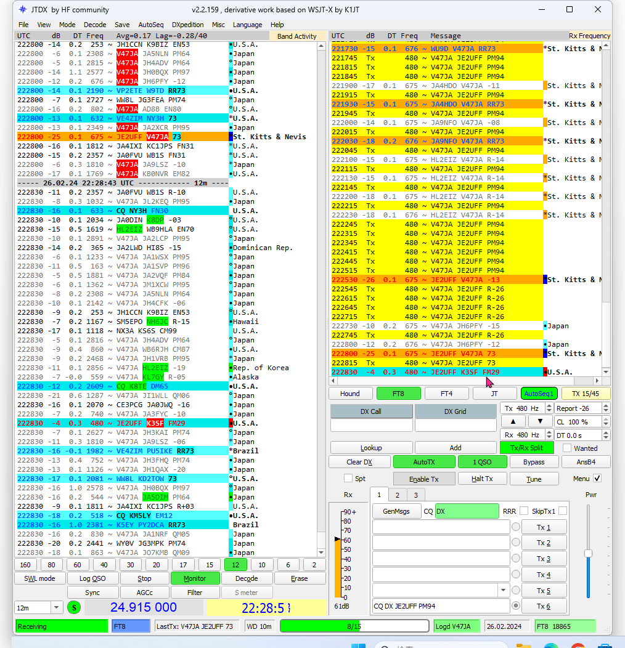
Task: Click the DX Call input field
Action: click(371, 425)
